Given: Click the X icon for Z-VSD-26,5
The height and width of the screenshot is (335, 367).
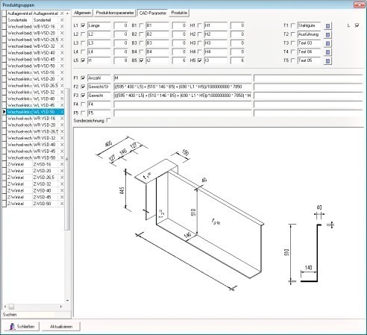Looking at the screenshot, I should click(x=62, y=178).
